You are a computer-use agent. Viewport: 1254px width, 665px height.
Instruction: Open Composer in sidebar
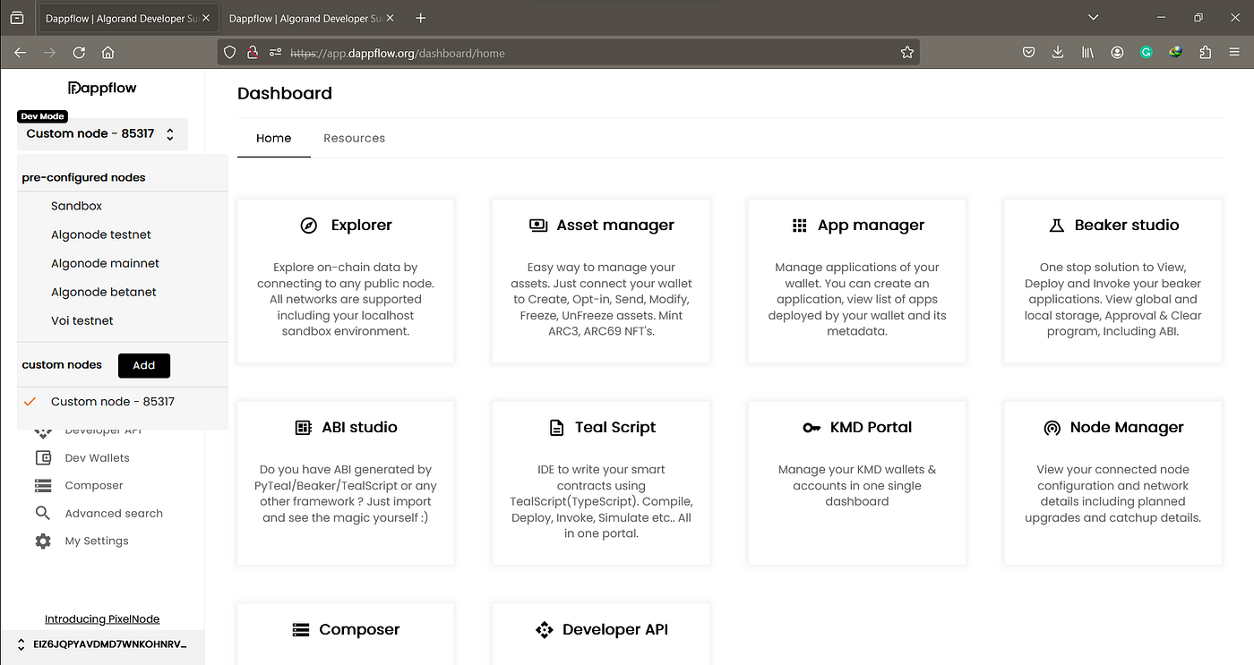click(94, 486)
